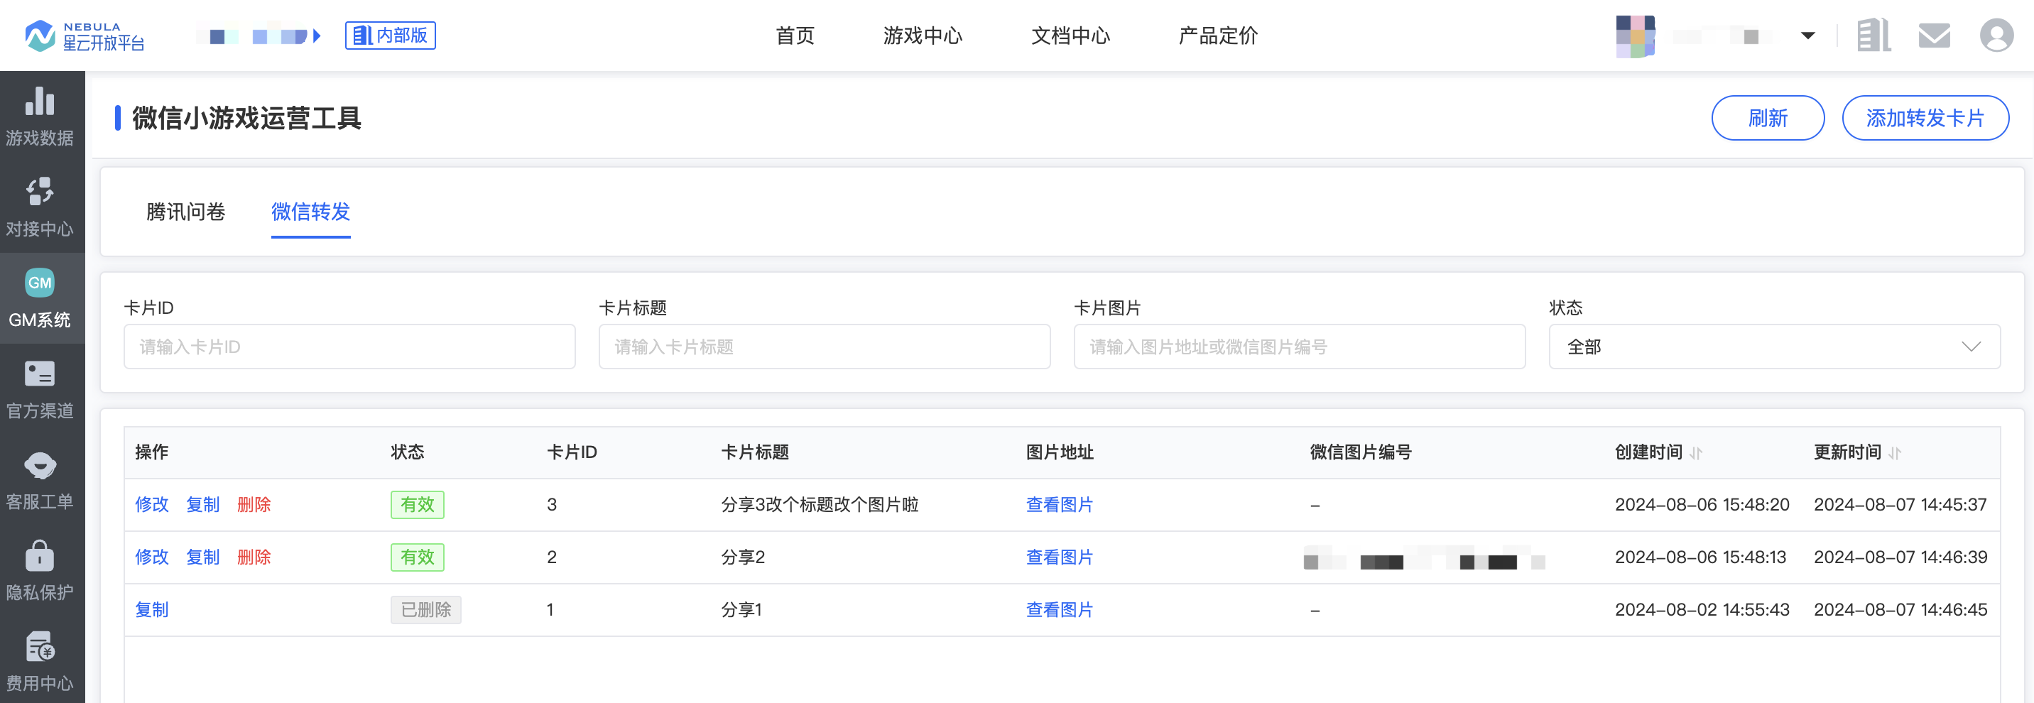Open 官方渠道 in the sidebar
The image size is (2034, 703).
click(x=40, y=389)
